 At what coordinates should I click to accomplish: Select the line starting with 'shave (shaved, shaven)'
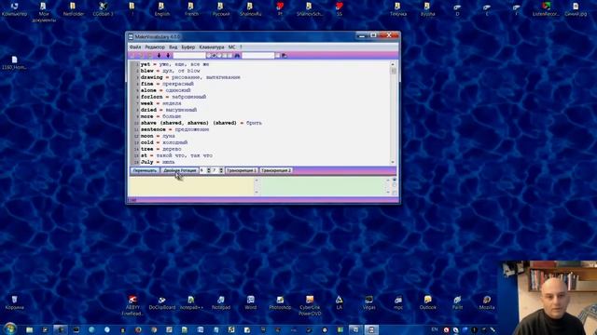coord(201,123)
